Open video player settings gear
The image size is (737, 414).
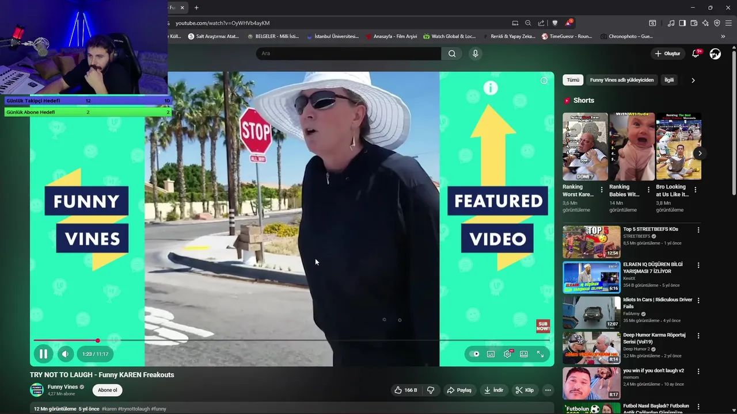point(507,354)
